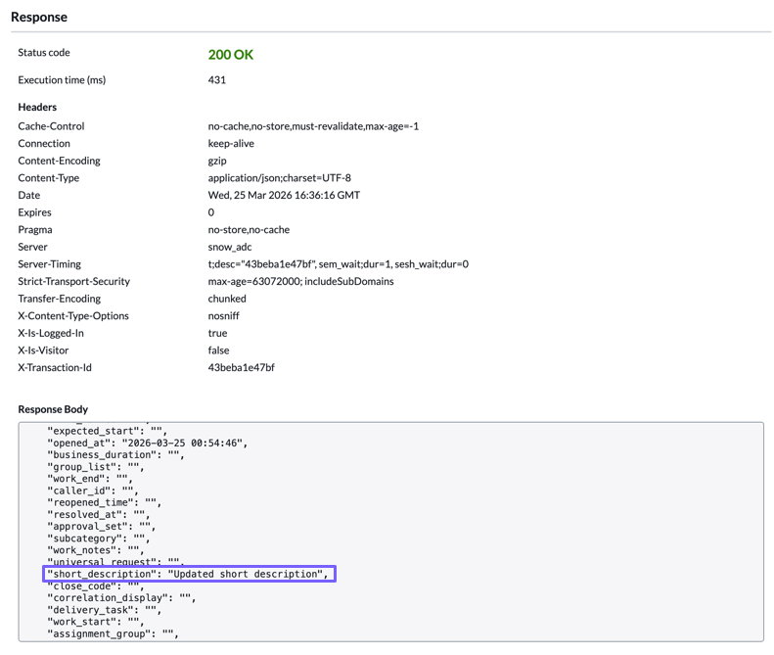This screenshot has height=655, width=774.
Task: Click the "subcategory" JSON line
Action: tap(98, 538)
